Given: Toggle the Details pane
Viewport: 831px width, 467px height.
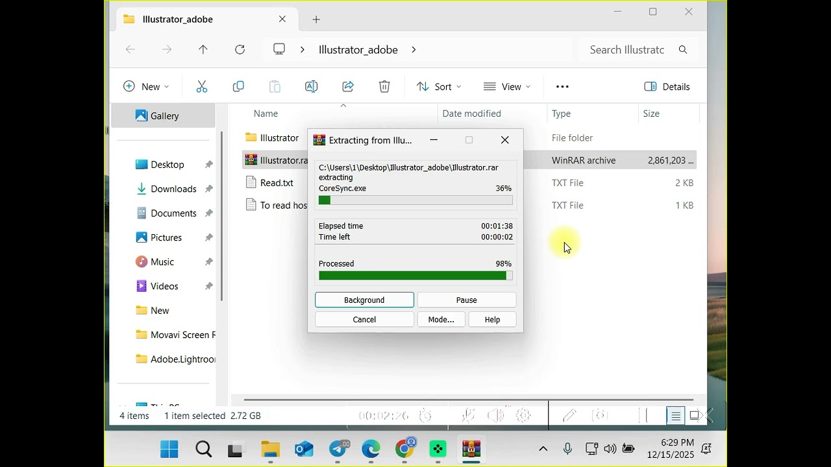Looking at the screenshot, I should click(667, 86).
